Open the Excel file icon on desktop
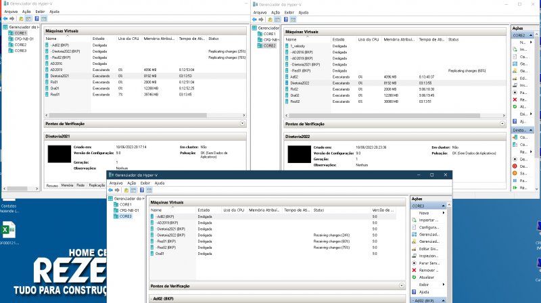 [9, 231]
